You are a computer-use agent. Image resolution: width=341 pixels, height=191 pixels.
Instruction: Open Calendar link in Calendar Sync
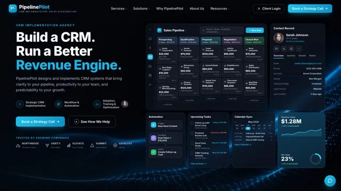click(243, 145)
